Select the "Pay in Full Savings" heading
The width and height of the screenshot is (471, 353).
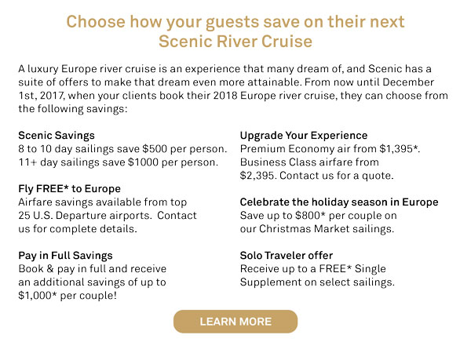pos(65,256)
